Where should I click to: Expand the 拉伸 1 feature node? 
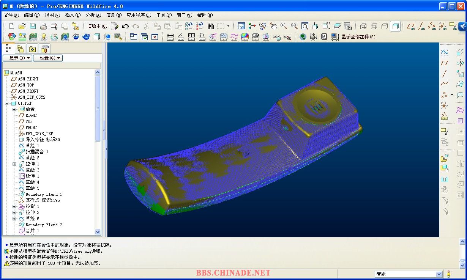point(14,164)
